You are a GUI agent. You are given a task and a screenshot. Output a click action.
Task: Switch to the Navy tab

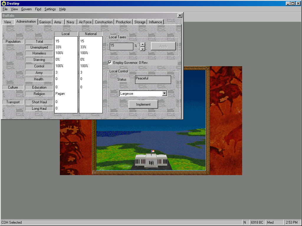coord(70,22)
